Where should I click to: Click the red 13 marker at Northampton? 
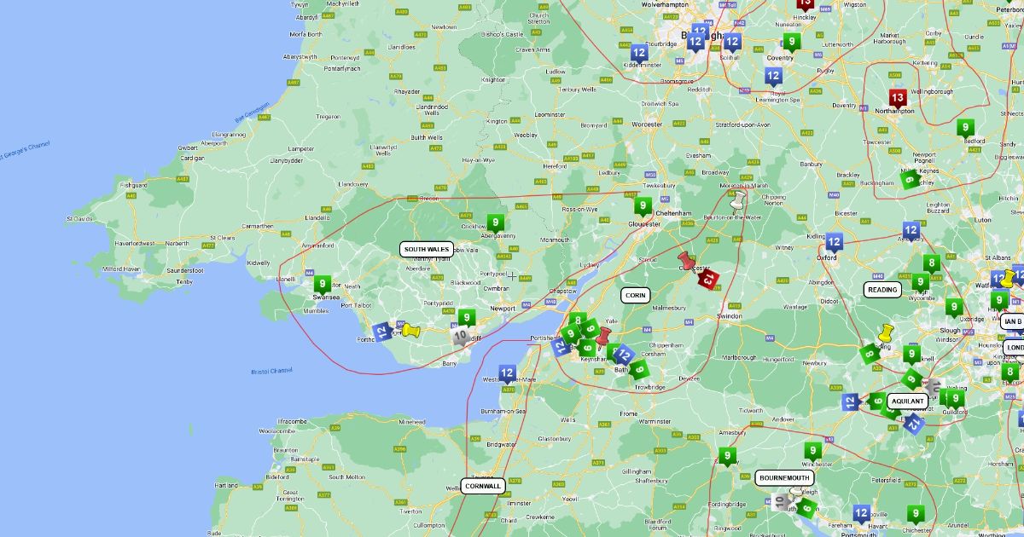[x=897, y=98]
